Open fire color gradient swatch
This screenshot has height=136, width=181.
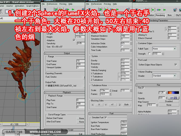click(x=174, y=93)
